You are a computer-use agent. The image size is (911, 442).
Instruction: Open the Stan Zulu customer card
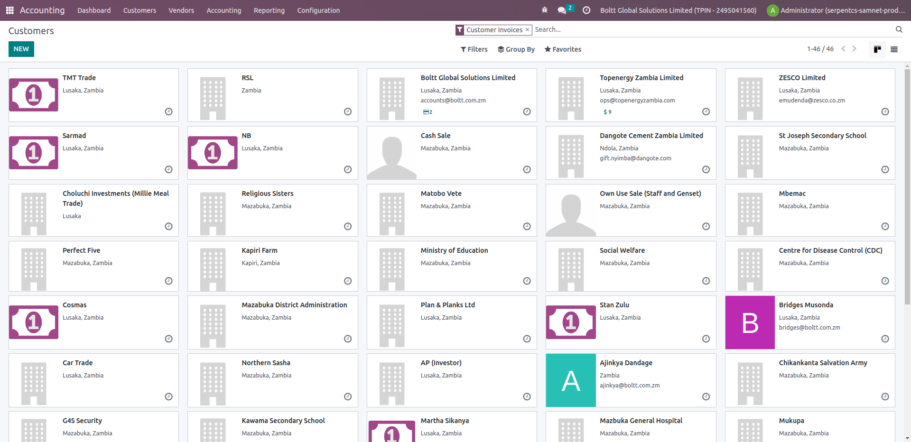click(631, 322)
